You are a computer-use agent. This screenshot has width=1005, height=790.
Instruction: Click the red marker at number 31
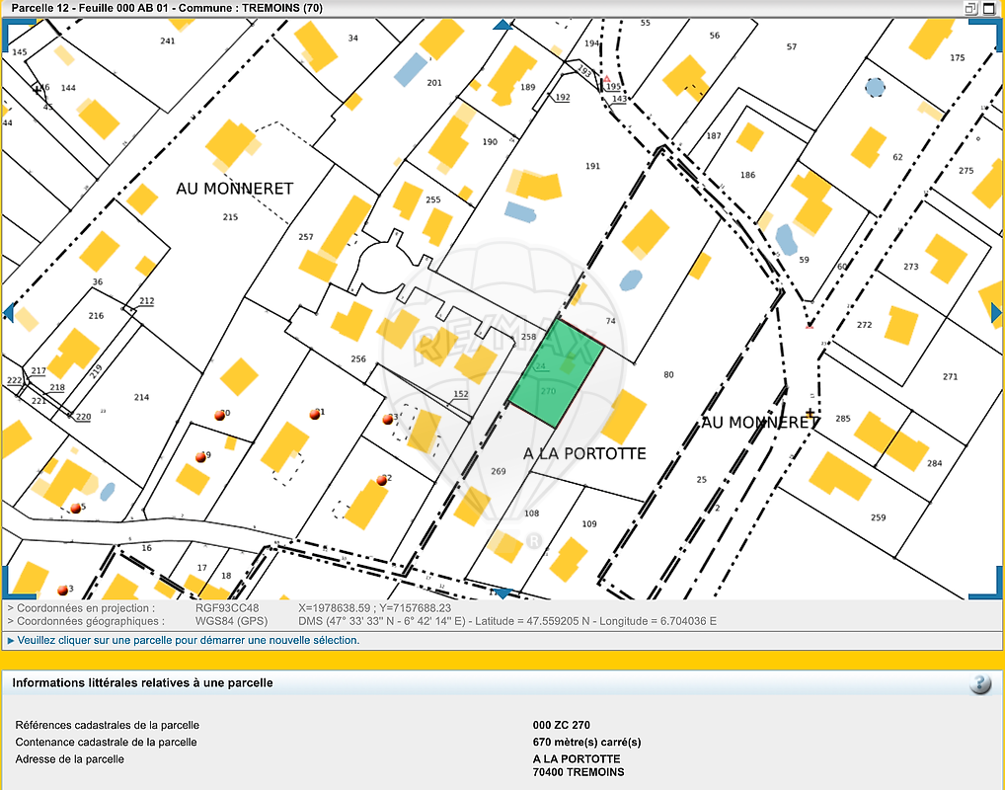[315, 414]
